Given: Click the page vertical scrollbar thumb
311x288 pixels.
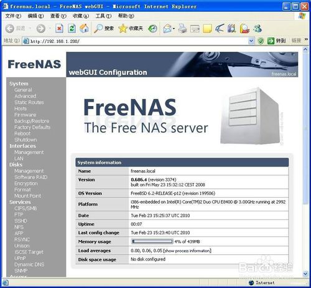Looking at the screenshot, I should [x=305, y=128].
